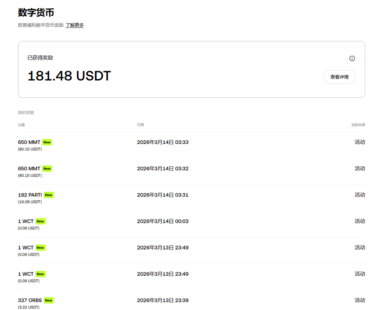Viewport: 385px width, 310px height.
Task: Click the 日期 column header
Action: click(x=141, y=125)
